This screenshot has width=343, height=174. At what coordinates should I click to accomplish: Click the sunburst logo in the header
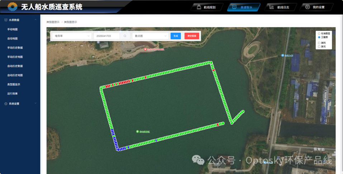[x=13, y=7]
